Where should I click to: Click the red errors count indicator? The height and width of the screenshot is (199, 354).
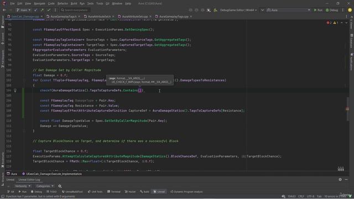tap(329, 23)
